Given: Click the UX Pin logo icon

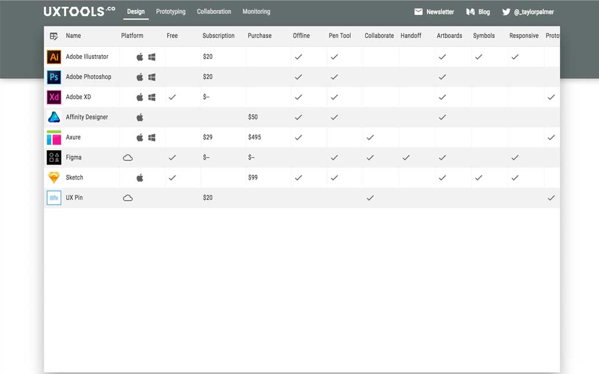Looking at the screenshot, I should 54,198.
